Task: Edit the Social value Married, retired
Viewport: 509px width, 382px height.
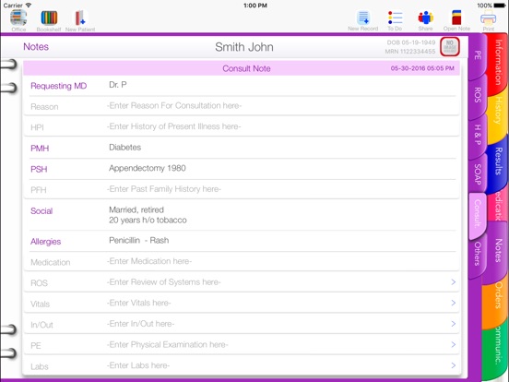Action: 136,209
